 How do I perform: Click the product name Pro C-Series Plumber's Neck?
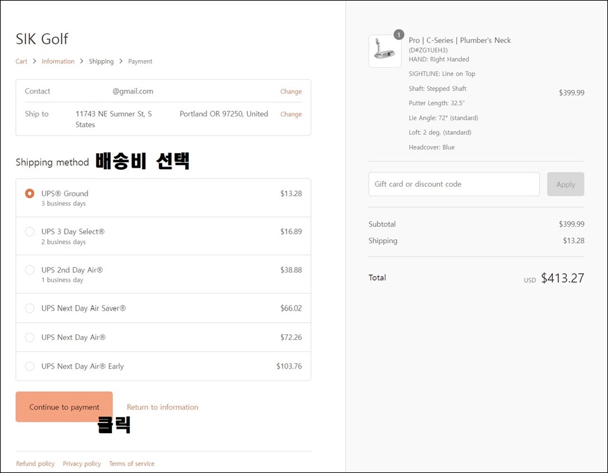pyautogui.click(x=460, y=41)
